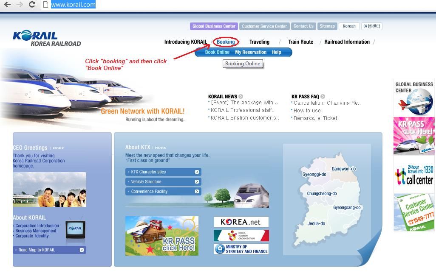Click the arrow on Vehicle Structure
The image size is (436, 276).
[x=197, y=182]
